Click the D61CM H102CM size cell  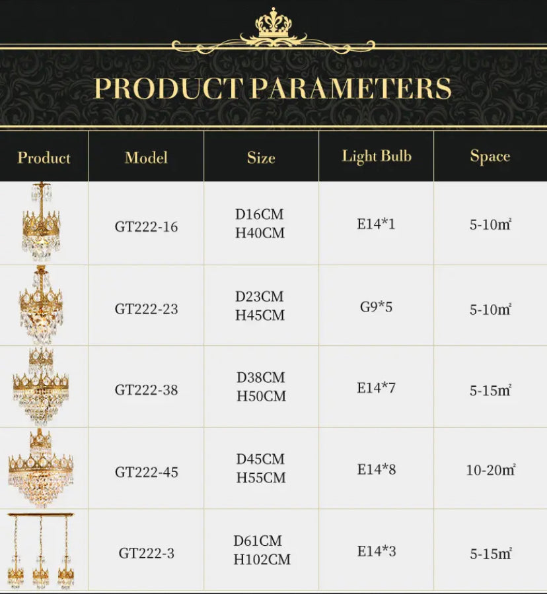pyautogui.click(x=262, y=550)
